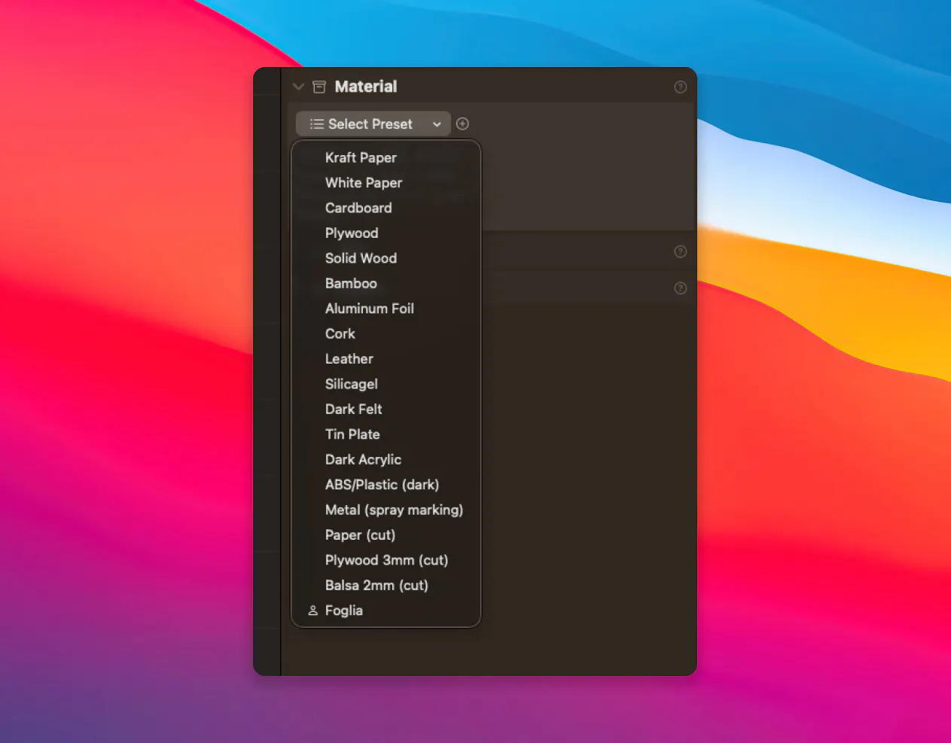Viewport: 951px width, 743px height.
Task: Select Cork material
Action: tap(386, 333)
